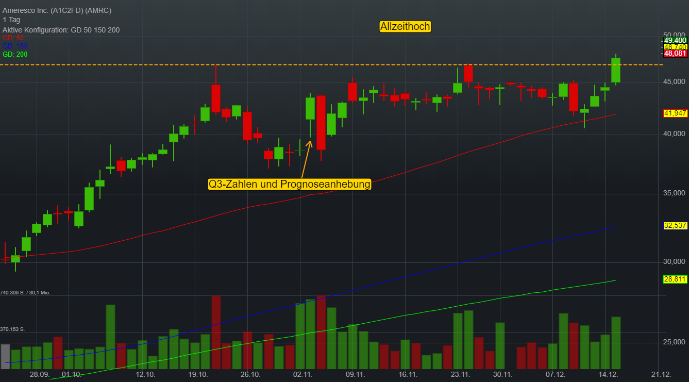Viewport: 689px width, 382px height.
Task: Click the 41,947 GD 50 value tag
Action: 675,113
